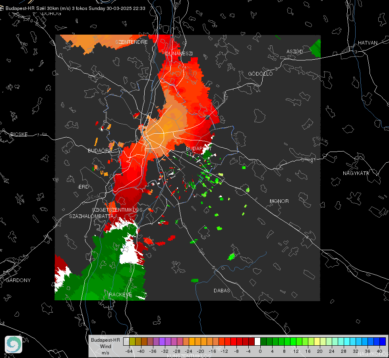Click the 'Wind' label in the legend
389x358 pixels.
pos(105,346)
